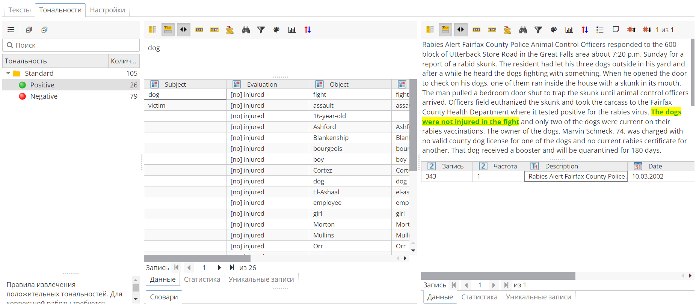
Task: Click the highlighted sentence 'were not injured in the fight'
Action: 471,122
